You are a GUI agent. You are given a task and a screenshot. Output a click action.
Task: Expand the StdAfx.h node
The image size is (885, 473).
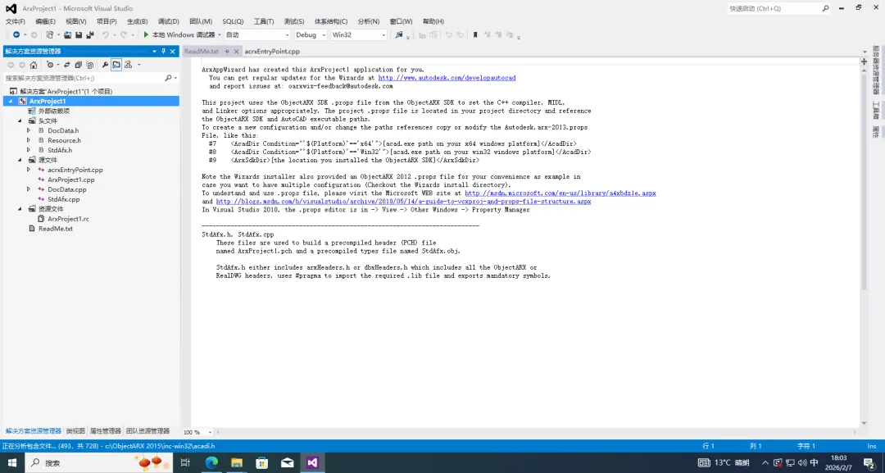point(29,150)
